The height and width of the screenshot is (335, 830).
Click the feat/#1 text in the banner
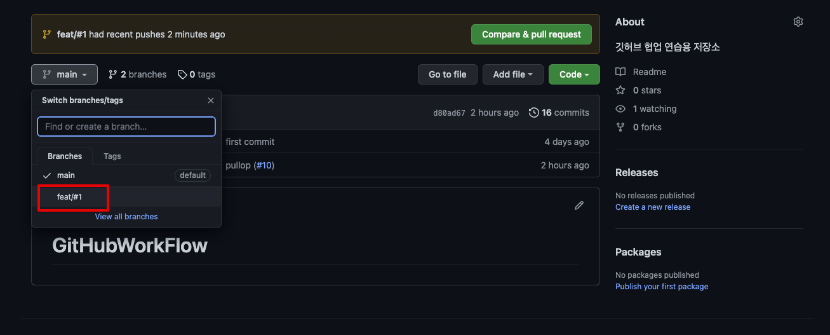(72, 34)
